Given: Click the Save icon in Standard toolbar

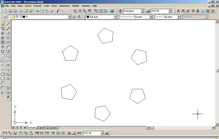Looking at the screenshot, I should (15, 11).
